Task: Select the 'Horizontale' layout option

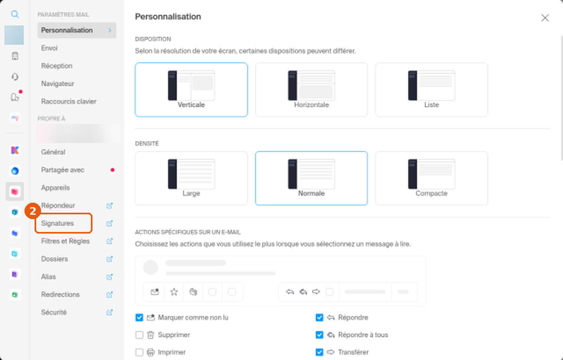Action: [311, 89]
